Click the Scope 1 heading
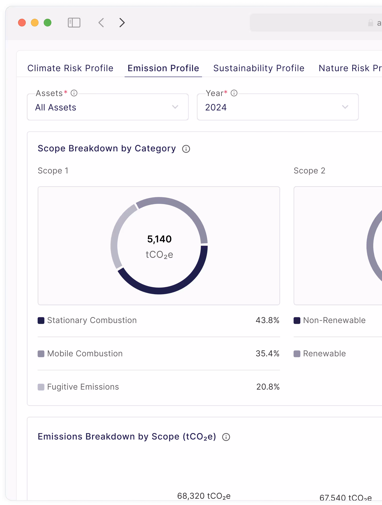382x505 pixels. point(53,171)
